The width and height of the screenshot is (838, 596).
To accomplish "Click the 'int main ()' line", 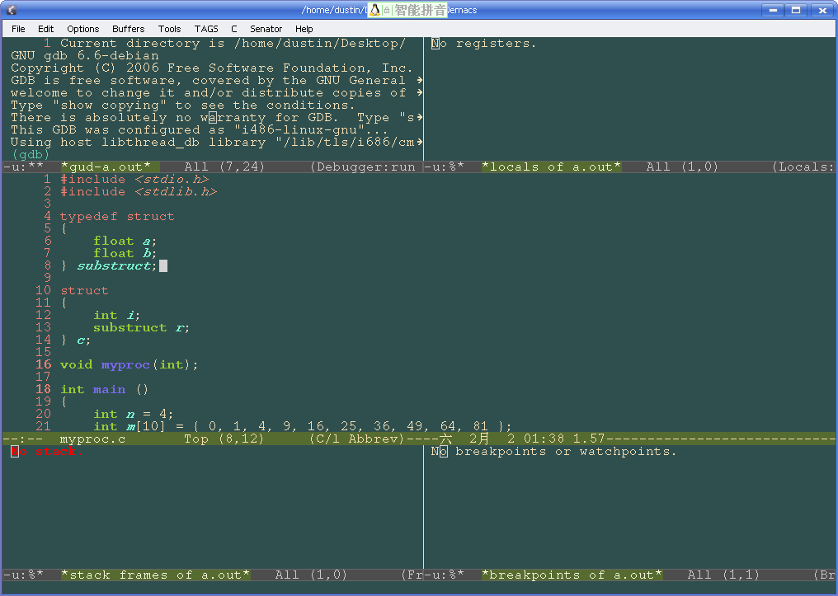I will tap(104, 389).
